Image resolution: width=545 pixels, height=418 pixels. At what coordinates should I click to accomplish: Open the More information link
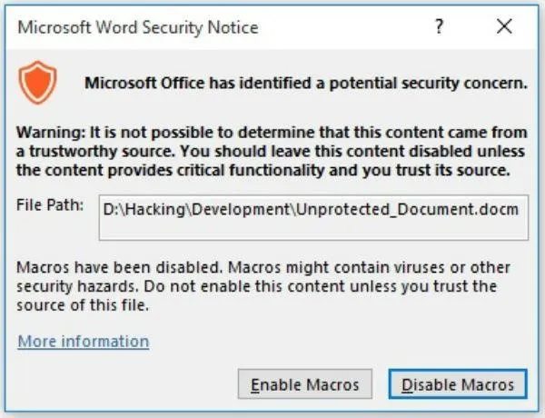coord(84,341)
